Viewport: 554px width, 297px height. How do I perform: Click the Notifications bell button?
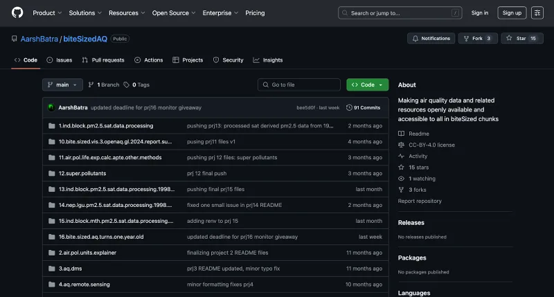[431, 38]
